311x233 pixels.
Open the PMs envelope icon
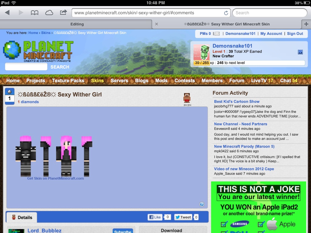click(217, 34)
